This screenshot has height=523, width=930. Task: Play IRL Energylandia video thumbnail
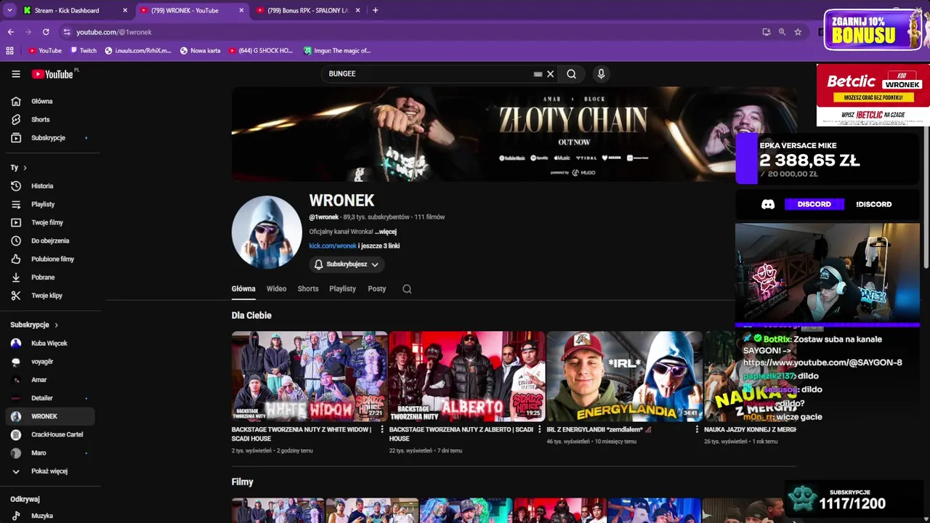[625, 376]
